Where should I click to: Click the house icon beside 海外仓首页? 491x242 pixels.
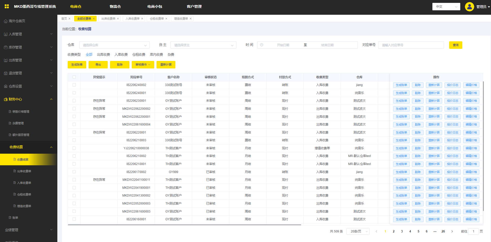click(6, 21)
